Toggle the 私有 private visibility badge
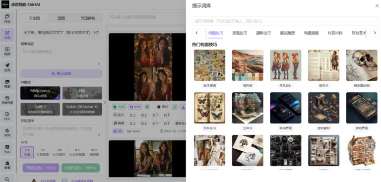Image resolution: width=381 pixels, height=182 pixels. [135, 107]
